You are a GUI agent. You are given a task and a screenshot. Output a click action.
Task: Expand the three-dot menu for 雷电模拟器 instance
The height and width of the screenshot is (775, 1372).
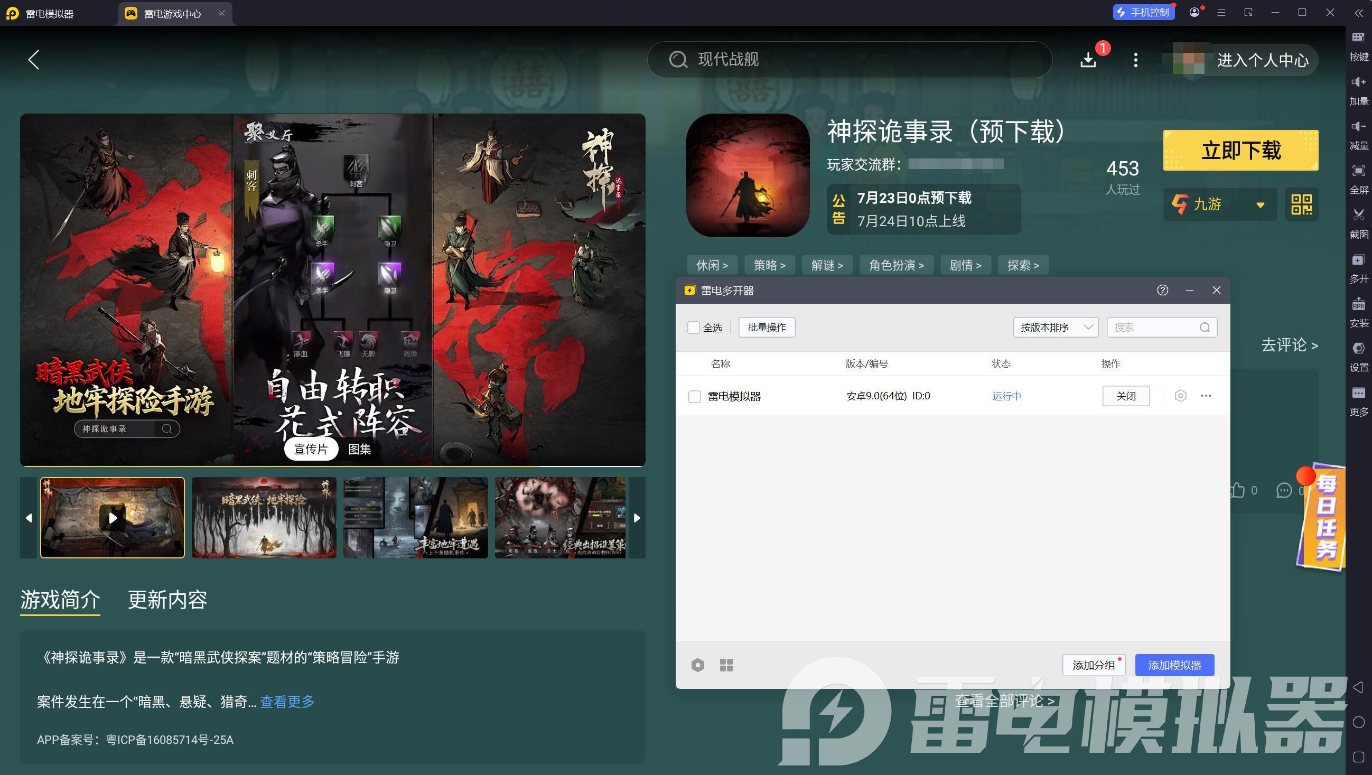[x=1206, y=396]
